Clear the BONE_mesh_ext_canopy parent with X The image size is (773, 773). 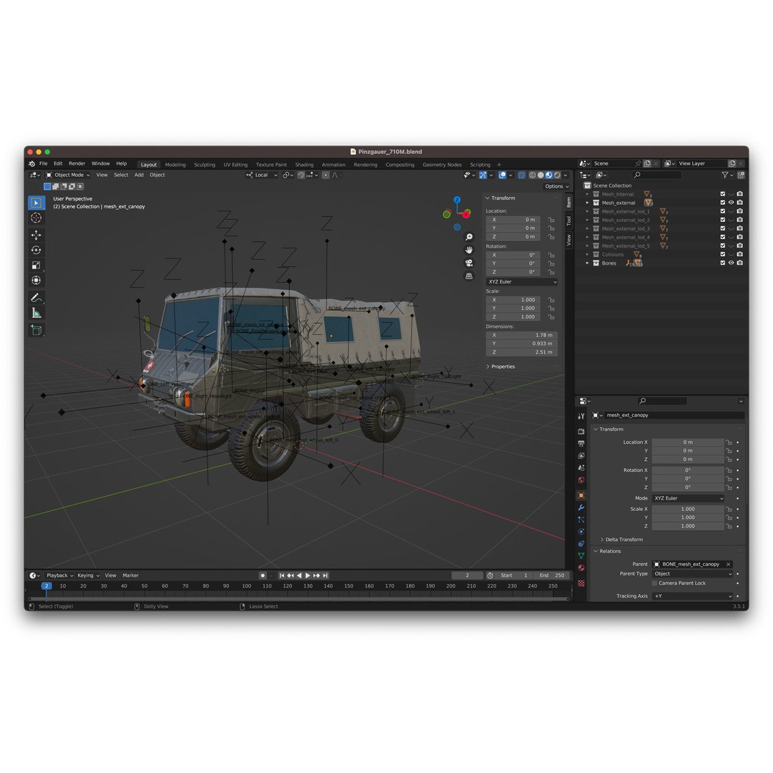(x=728, y=565)
